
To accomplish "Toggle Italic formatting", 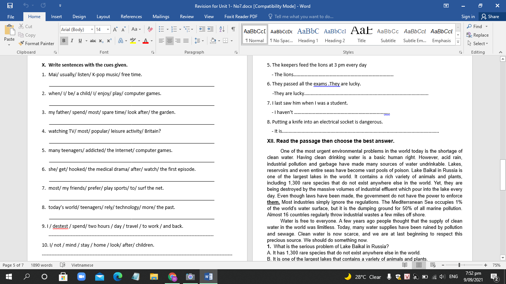I will point(72,41).
